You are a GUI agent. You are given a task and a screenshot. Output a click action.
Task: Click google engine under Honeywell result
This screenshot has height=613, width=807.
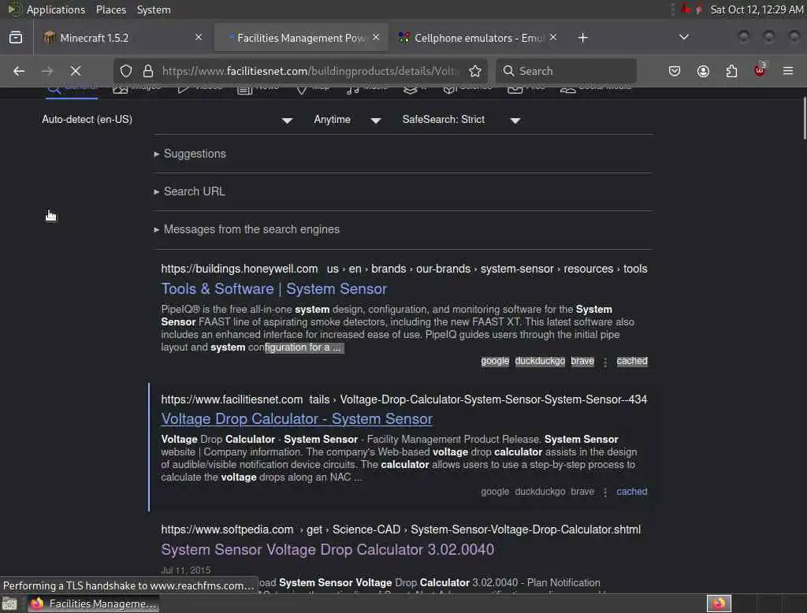click(x=495, y=361)
